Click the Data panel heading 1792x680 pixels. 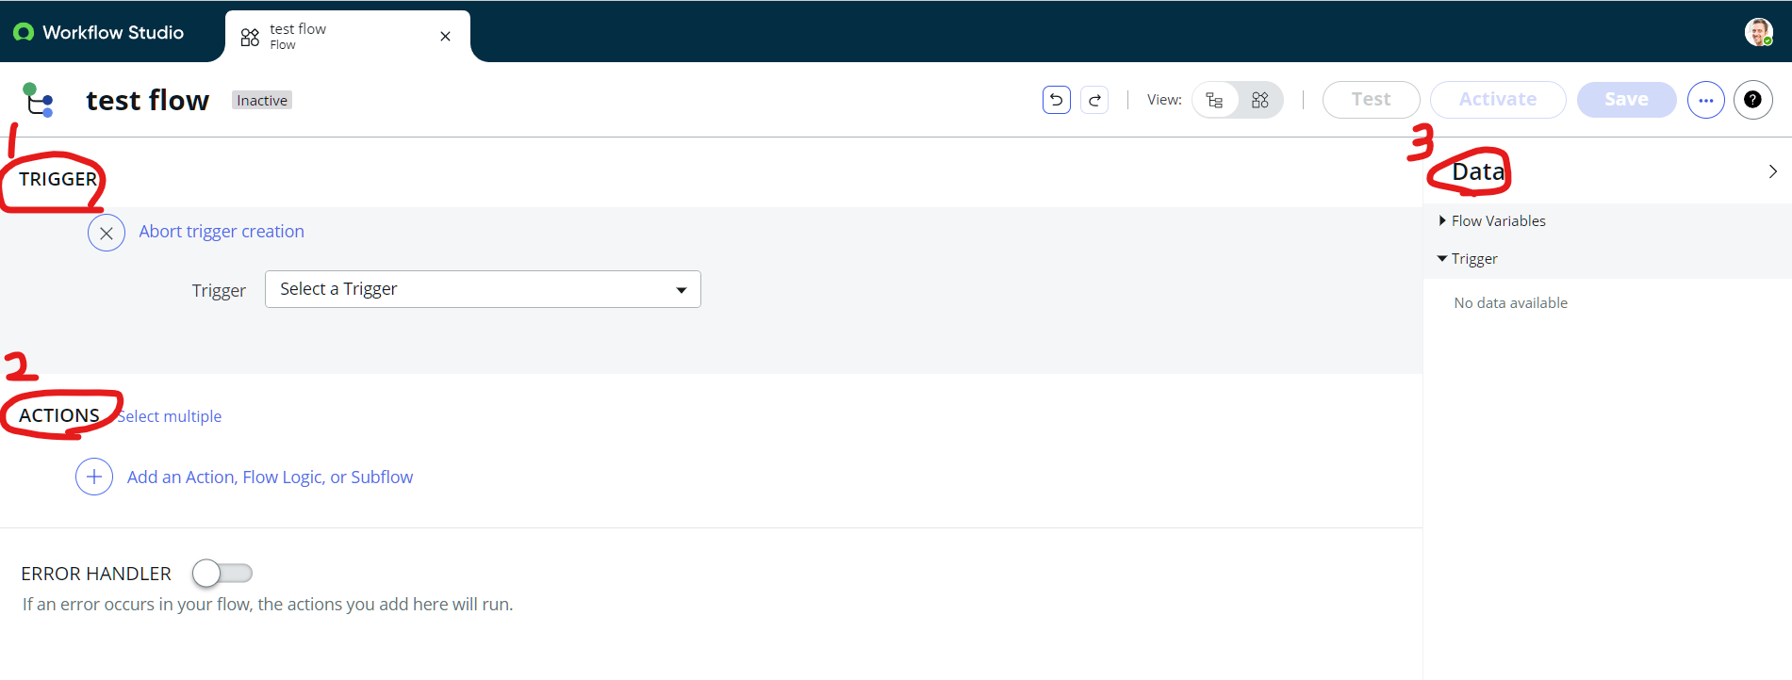pyautogui.click(x=1478, y=171)
